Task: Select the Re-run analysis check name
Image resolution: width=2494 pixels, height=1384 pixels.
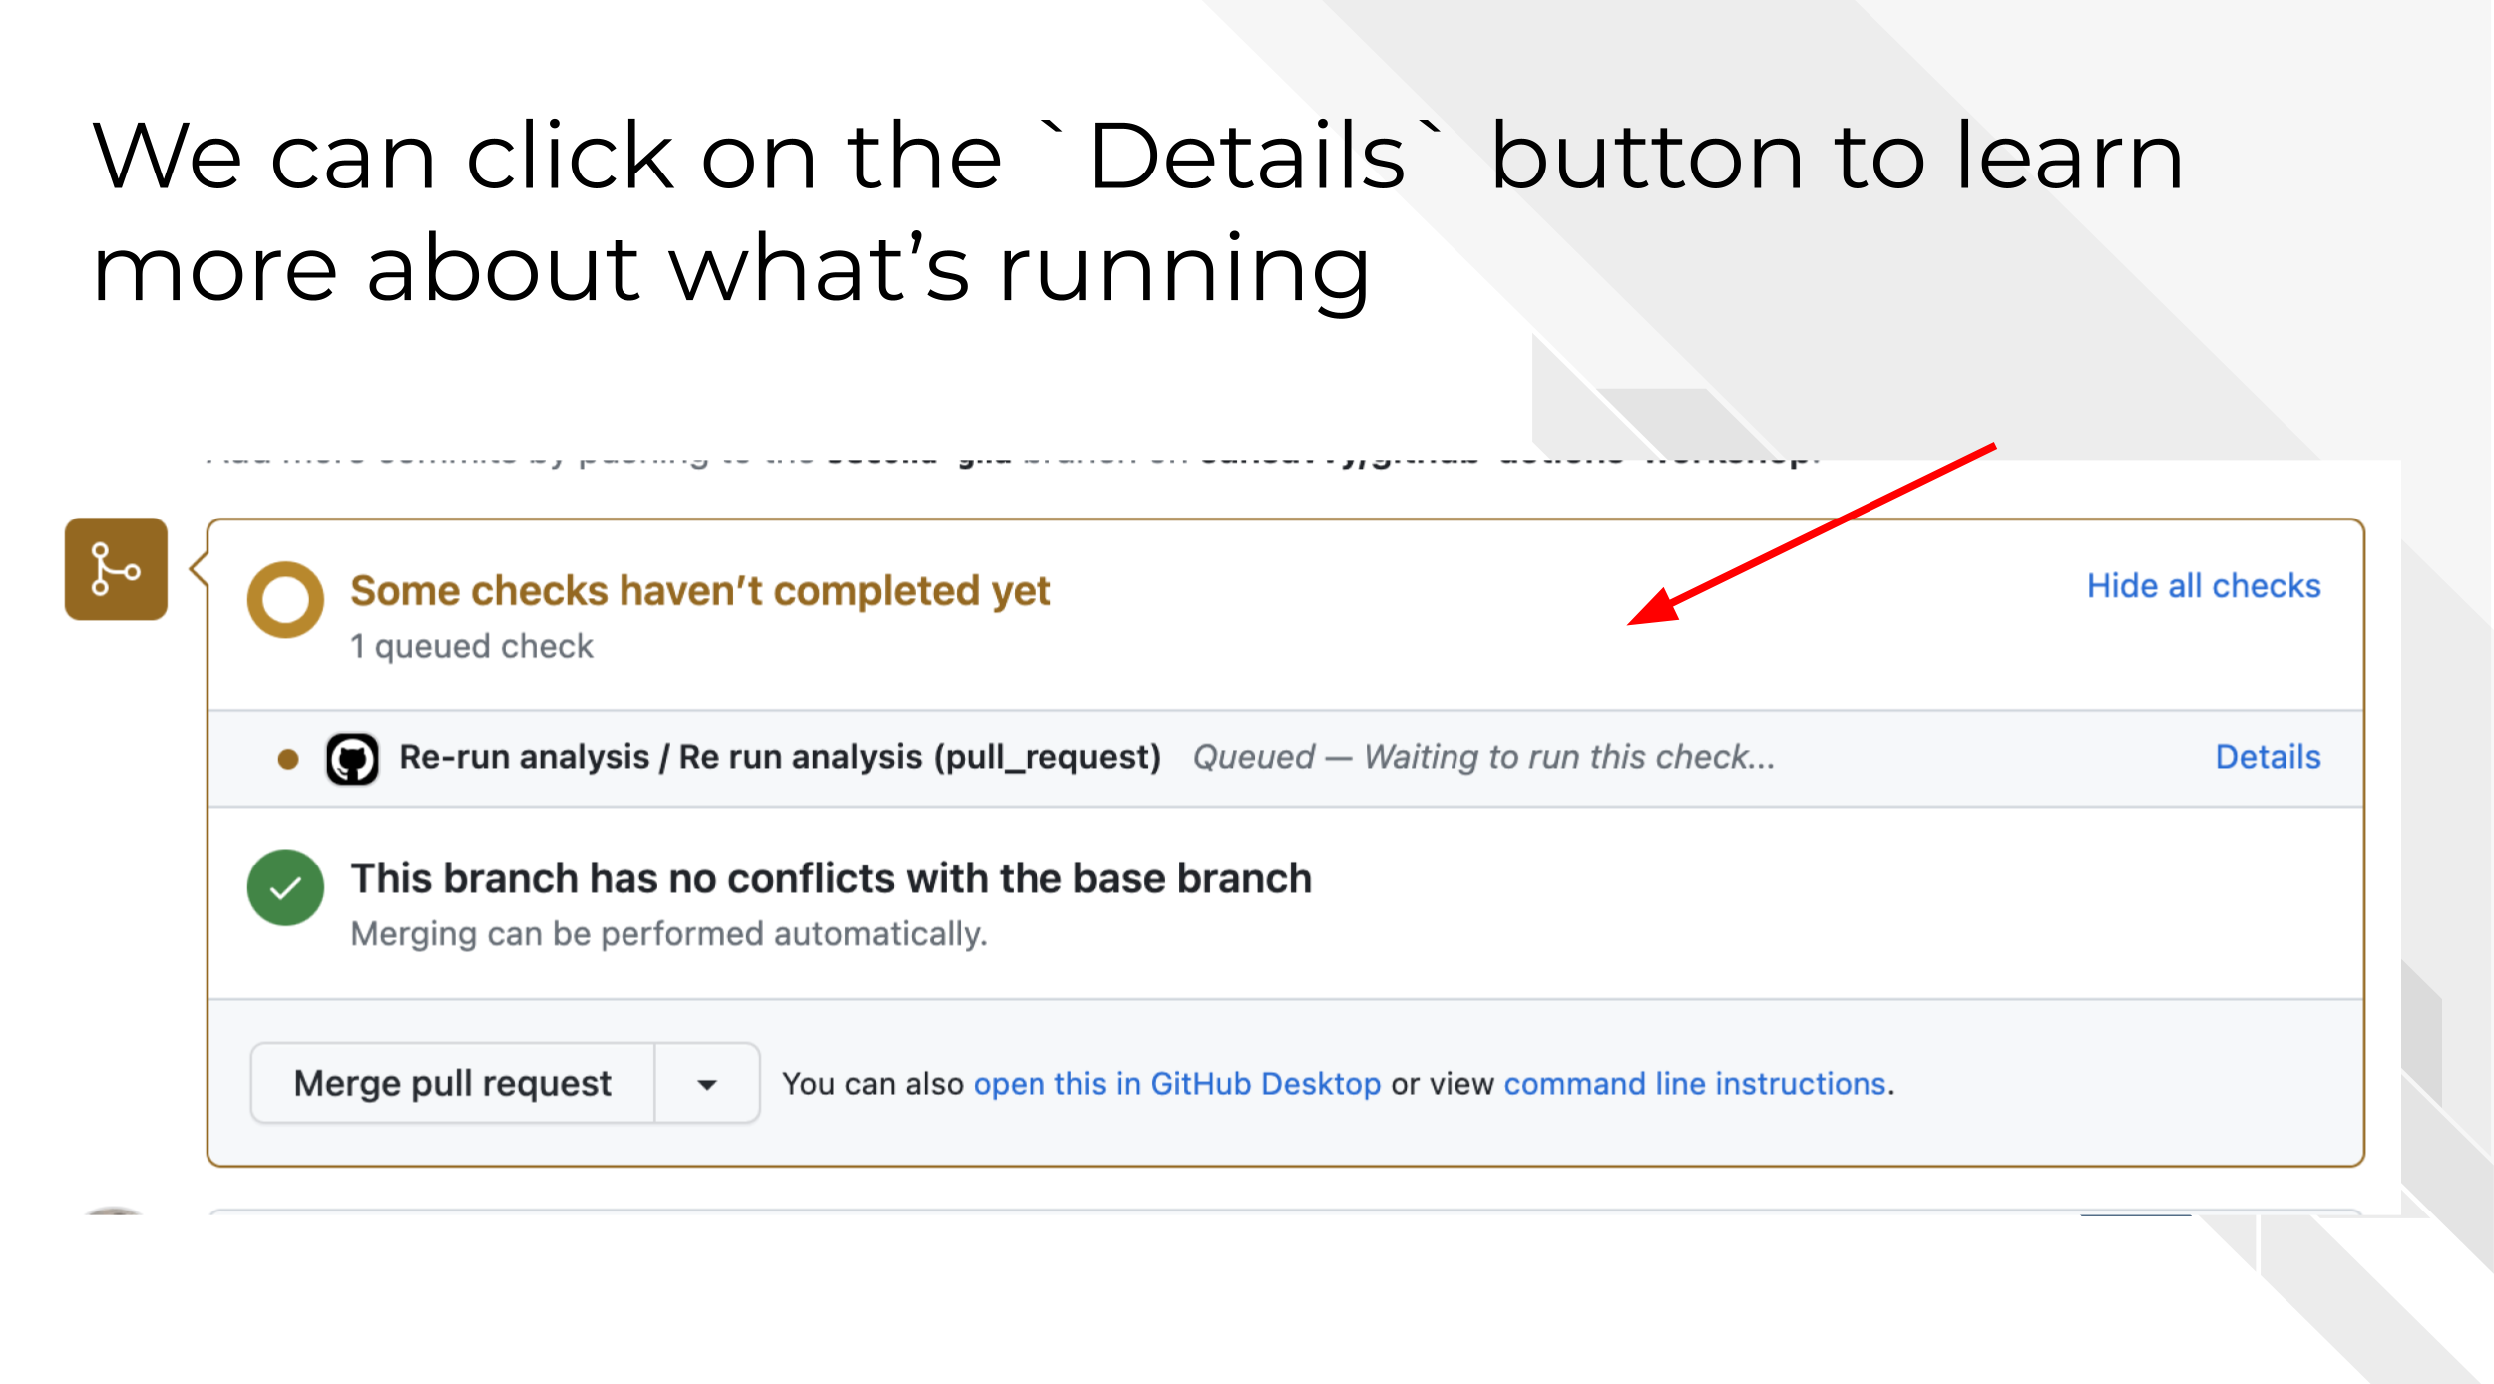Action: click(780, 758)
